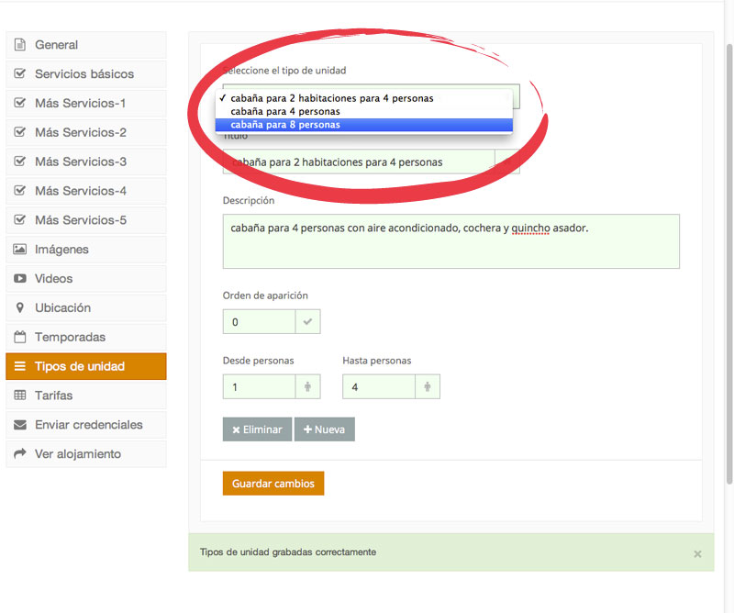Select the Tipos de unidad tab
This screenshot has height=613, width=734.
(x=86, y=366)
